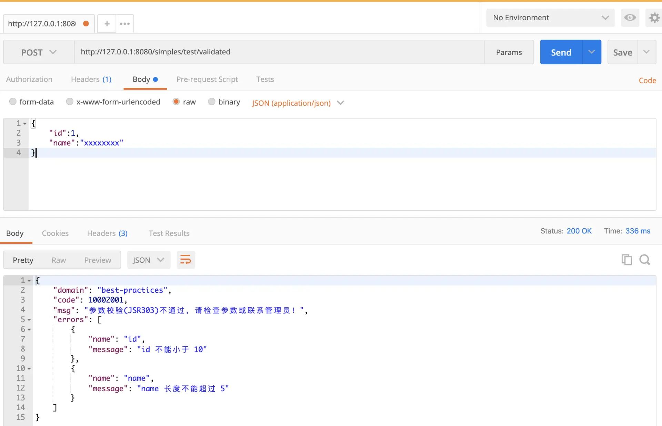The width and height of the screenshot is (662, 426).
Task: Open JSON (application/json) content type dropdown
Action: 298,103
